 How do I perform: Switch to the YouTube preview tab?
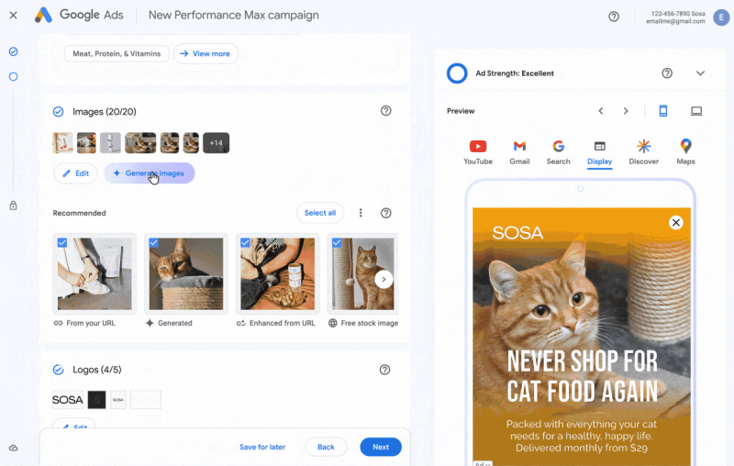click(x=477, y=151)
